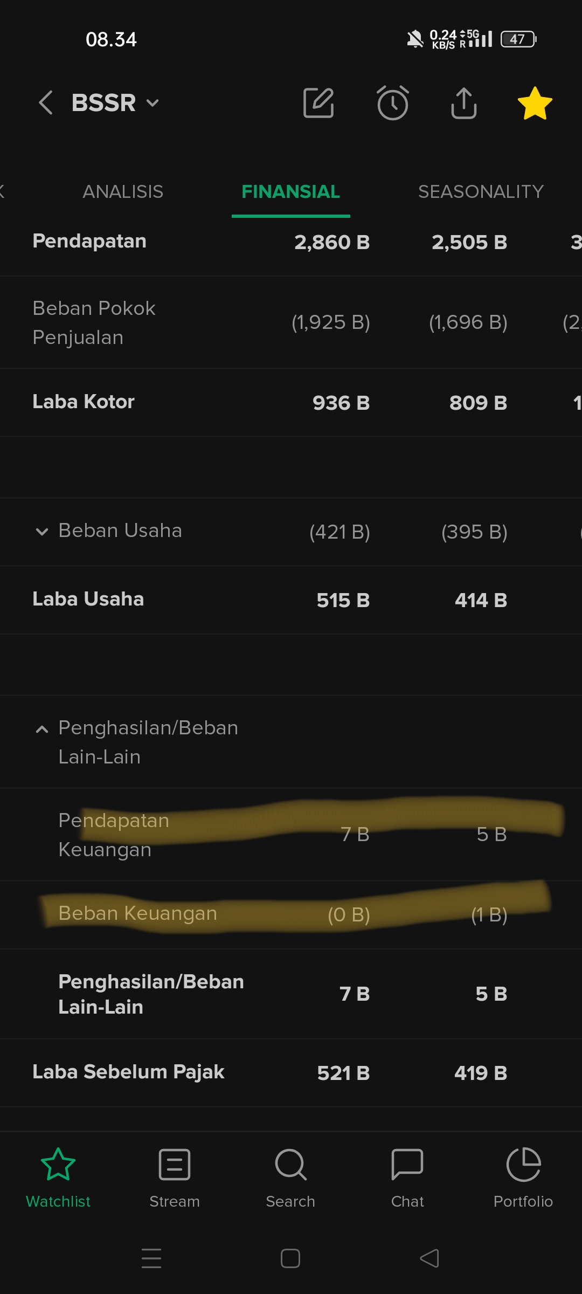Open Watchlist in bottom navigation
The width and height of the screenshot is (582, 1294).
[58, 1178]
